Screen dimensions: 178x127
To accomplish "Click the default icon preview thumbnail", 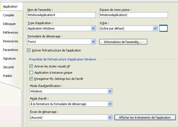I will [x=163, y=28].
